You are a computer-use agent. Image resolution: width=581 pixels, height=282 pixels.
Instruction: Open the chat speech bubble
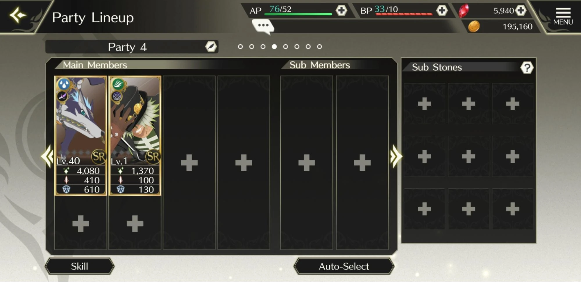coord(263,27)
